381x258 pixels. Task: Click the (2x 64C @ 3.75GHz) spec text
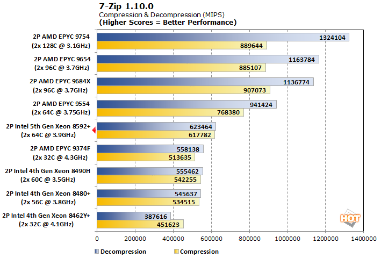61,112
